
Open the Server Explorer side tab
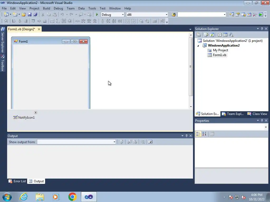(3, 40)
